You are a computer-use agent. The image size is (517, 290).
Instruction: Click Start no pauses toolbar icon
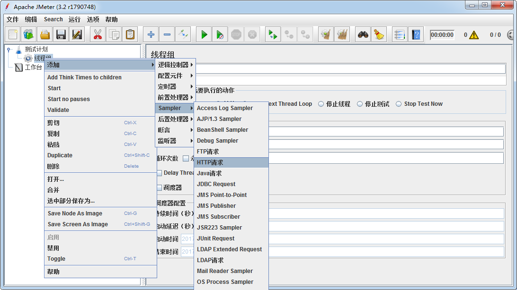[x=220, y=34]
